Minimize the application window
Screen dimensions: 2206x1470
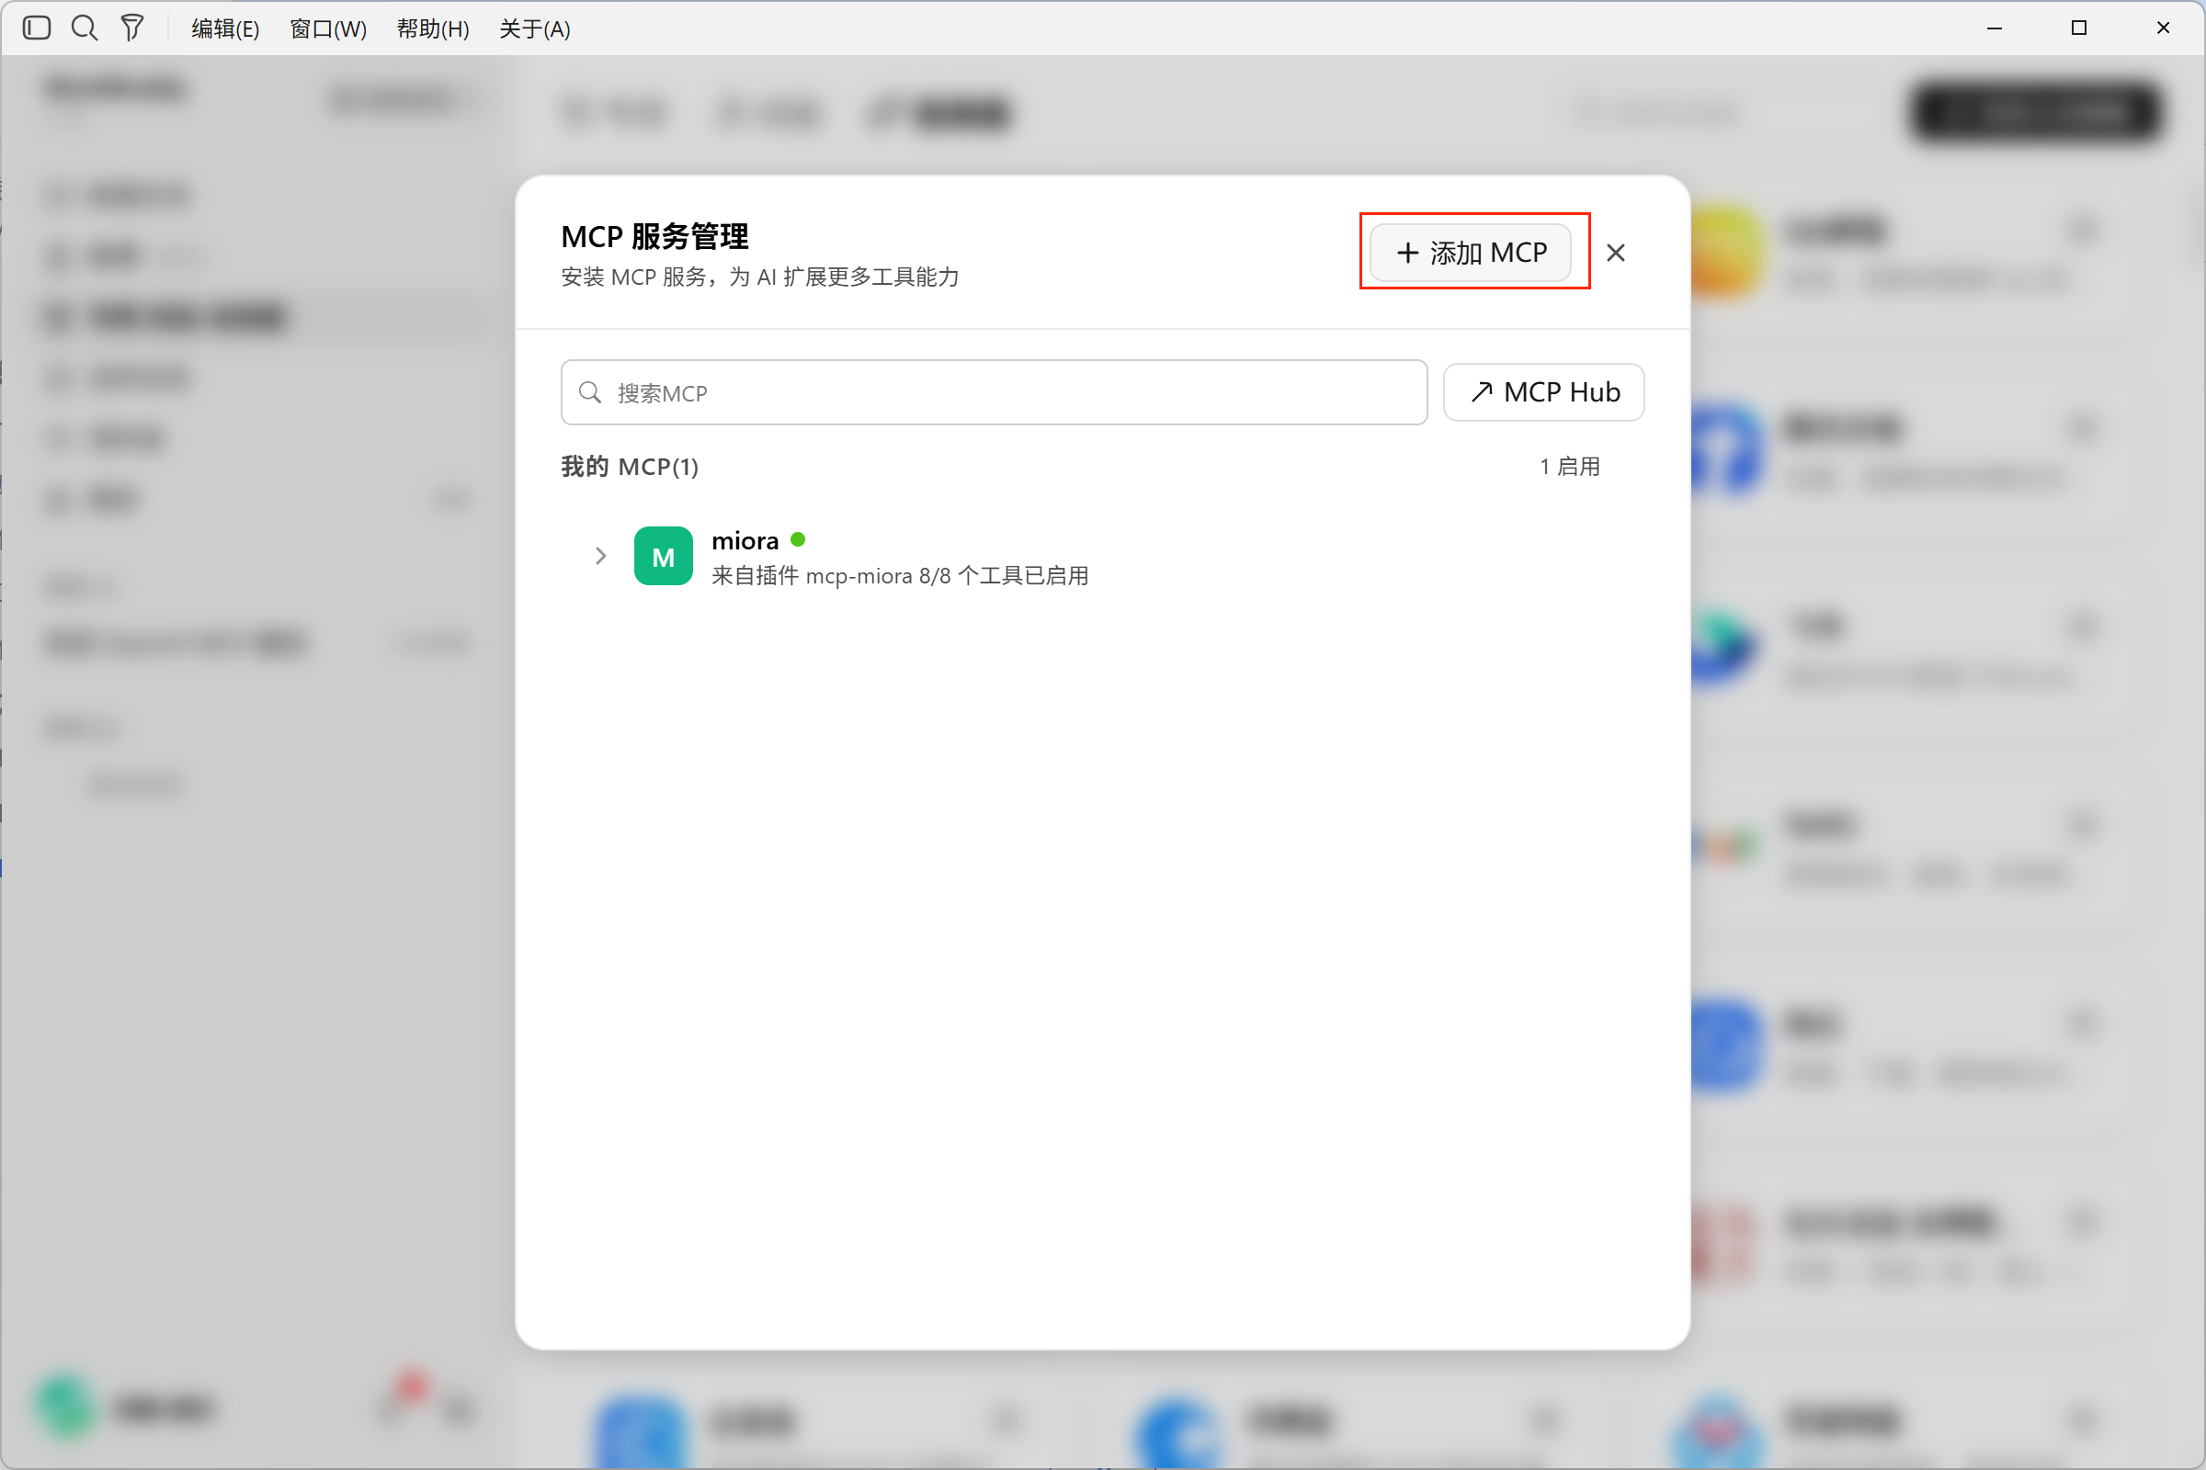[1994, 28]
